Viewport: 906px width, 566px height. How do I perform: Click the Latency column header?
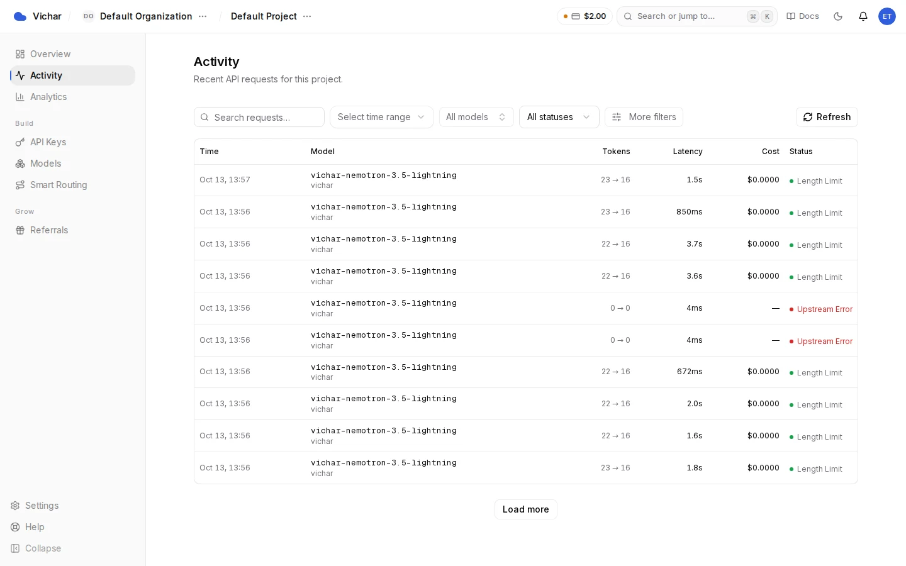[x=688, y=152]
